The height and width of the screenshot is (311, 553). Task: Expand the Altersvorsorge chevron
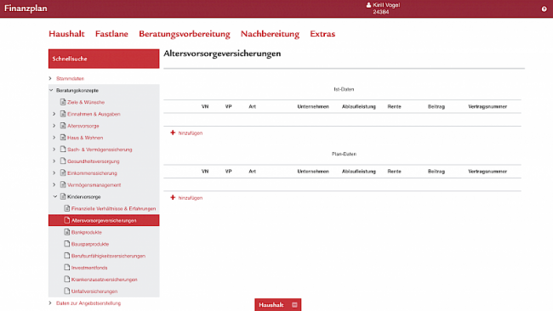(54, 126)
